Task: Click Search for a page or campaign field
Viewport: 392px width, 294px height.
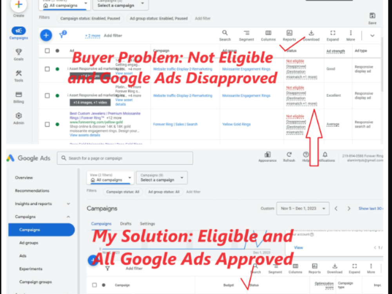Action: click(x=125, y=158)
